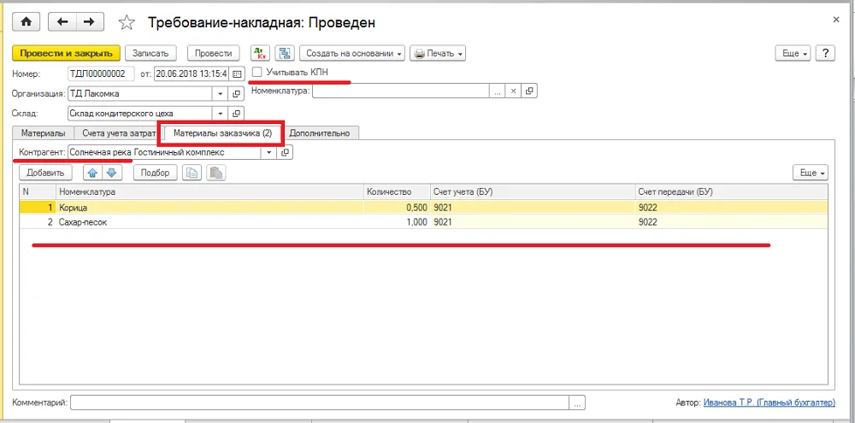The image size is (855, 423).
Task: Add a row with Добавить button
Action: [x=45, y=173]
